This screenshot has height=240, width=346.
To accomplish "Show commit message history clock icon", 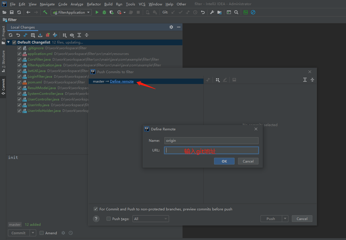I will 71,233.
